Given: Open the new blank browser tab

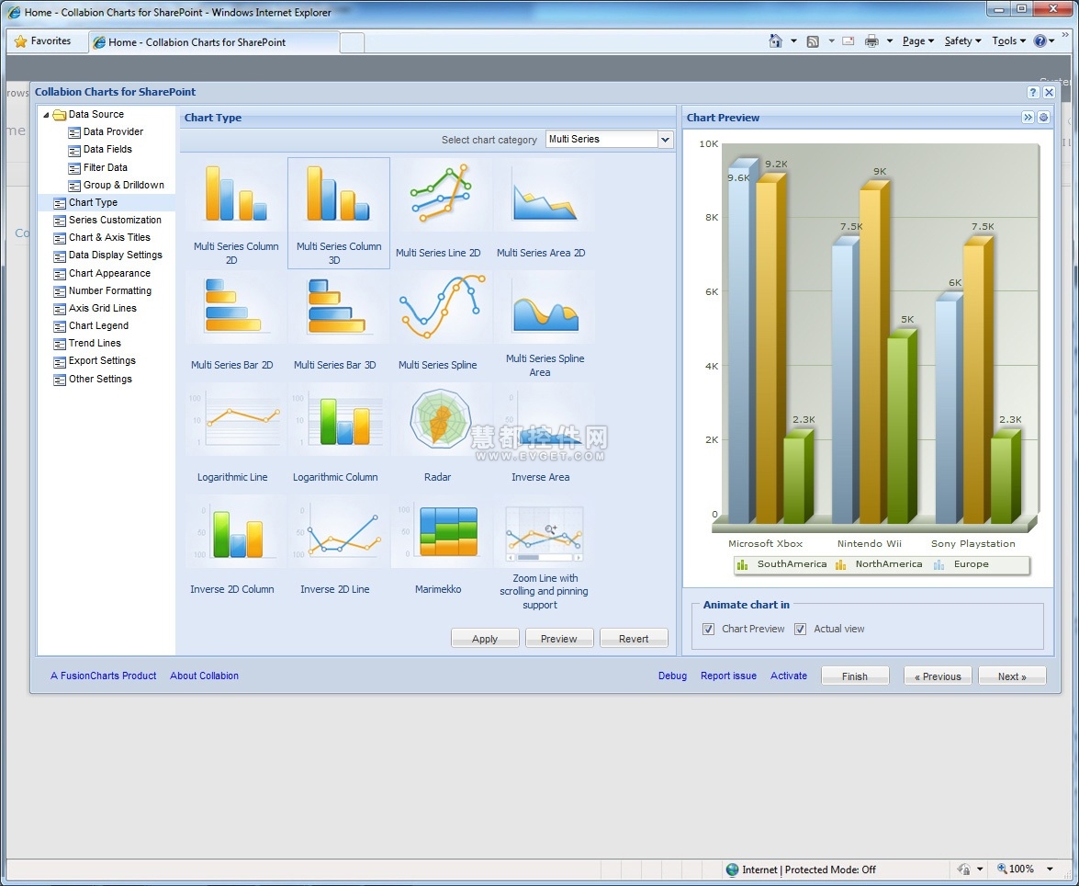Looking at the screenshot, I should (x=352, y=42).
